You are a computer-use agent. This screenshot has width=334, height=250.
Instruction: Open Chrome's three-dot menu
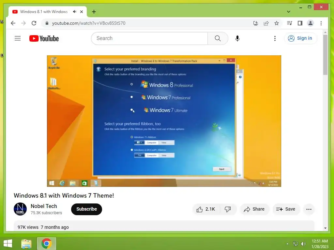(x=321, y=23)
